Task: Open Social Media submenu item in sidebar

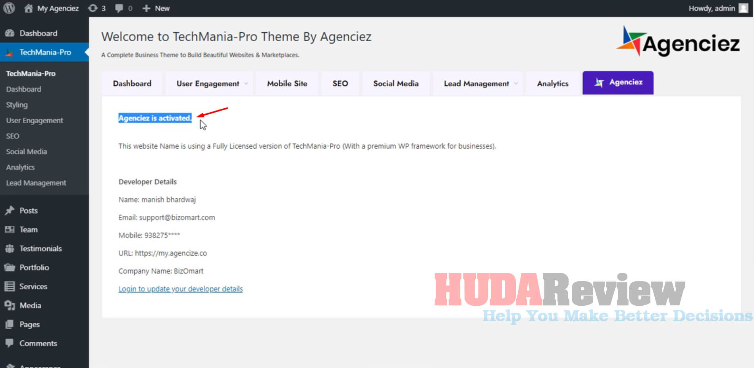Action: [26, 151]
